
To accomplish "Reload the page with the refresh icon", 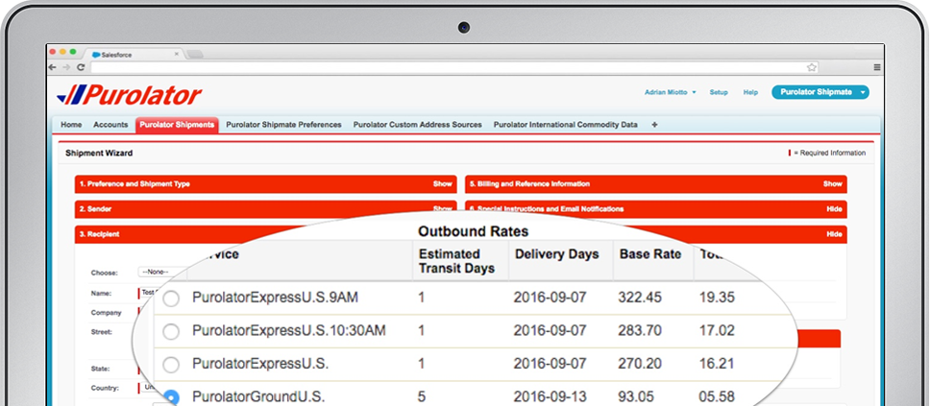I will [x=79, y=67].
